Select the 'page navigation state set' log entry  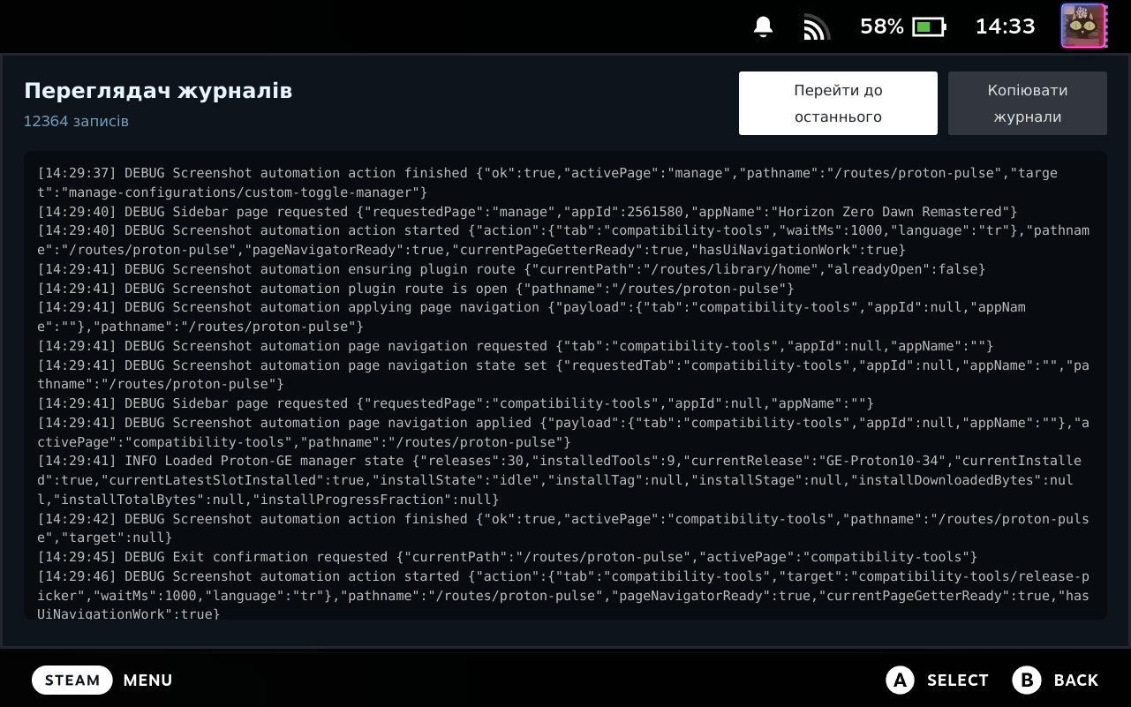[x=563, y=374]
